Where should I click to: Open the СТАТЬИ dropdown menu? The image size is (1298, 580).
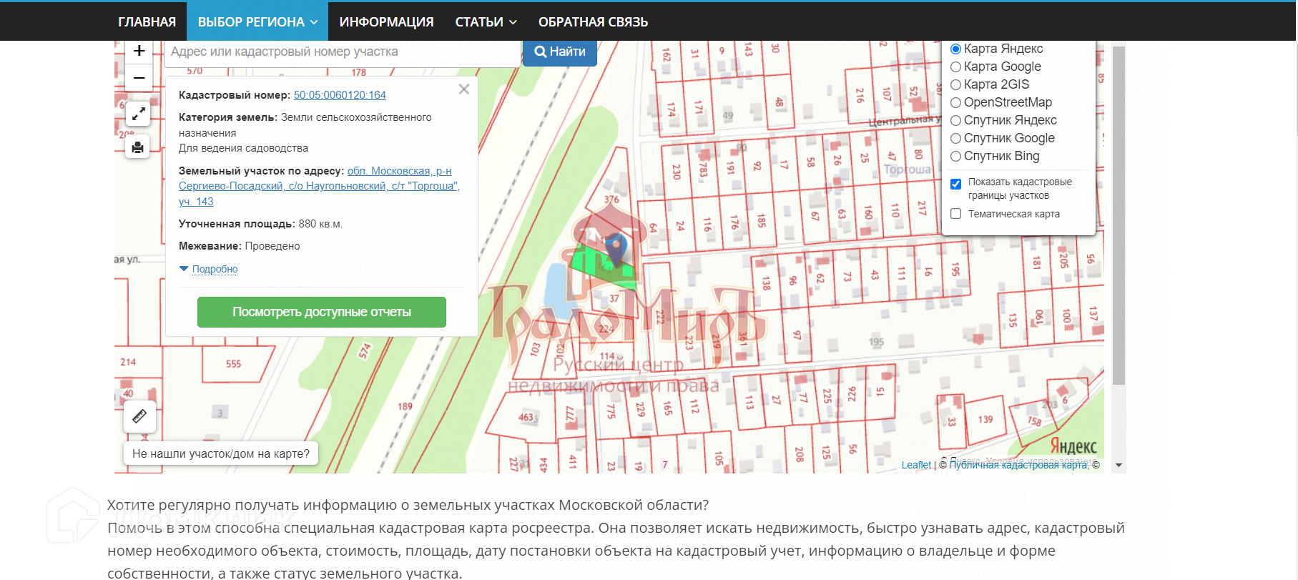pyautogui.click(x=486, y=21)
